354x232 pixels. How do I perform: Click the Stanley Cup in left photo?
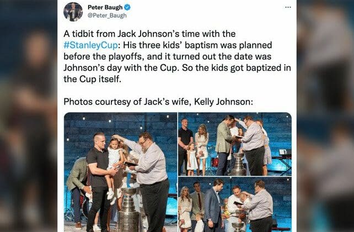point(128,210)
